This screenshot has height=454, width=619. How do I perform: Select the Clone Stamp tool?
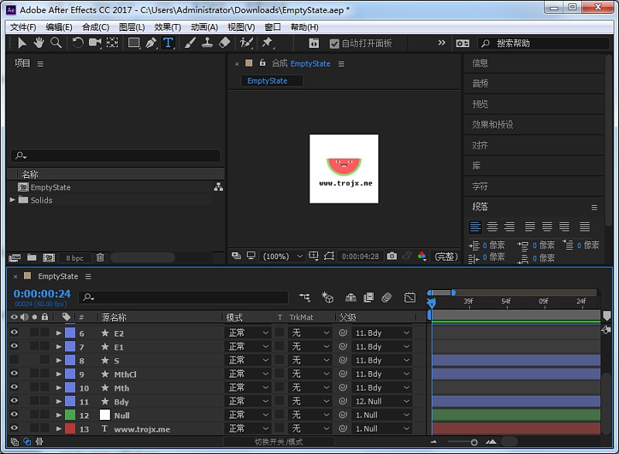207,43
